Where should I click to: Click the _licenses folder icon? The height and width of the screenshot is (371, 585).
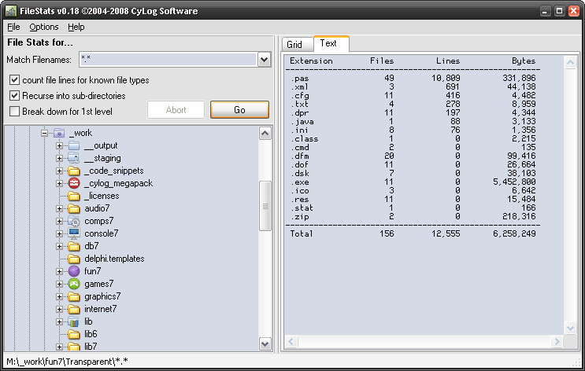tap(74, 196)
